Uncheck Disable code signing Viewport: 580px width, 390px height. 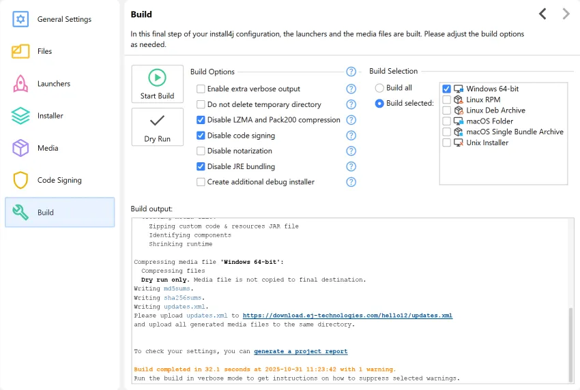click(201, 135)
